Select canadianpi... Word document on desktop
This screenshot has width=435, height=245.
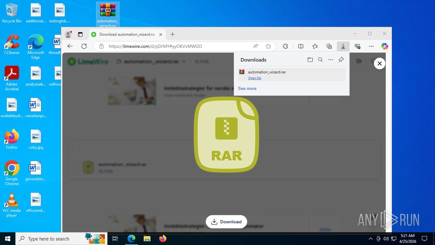[36, 108]
